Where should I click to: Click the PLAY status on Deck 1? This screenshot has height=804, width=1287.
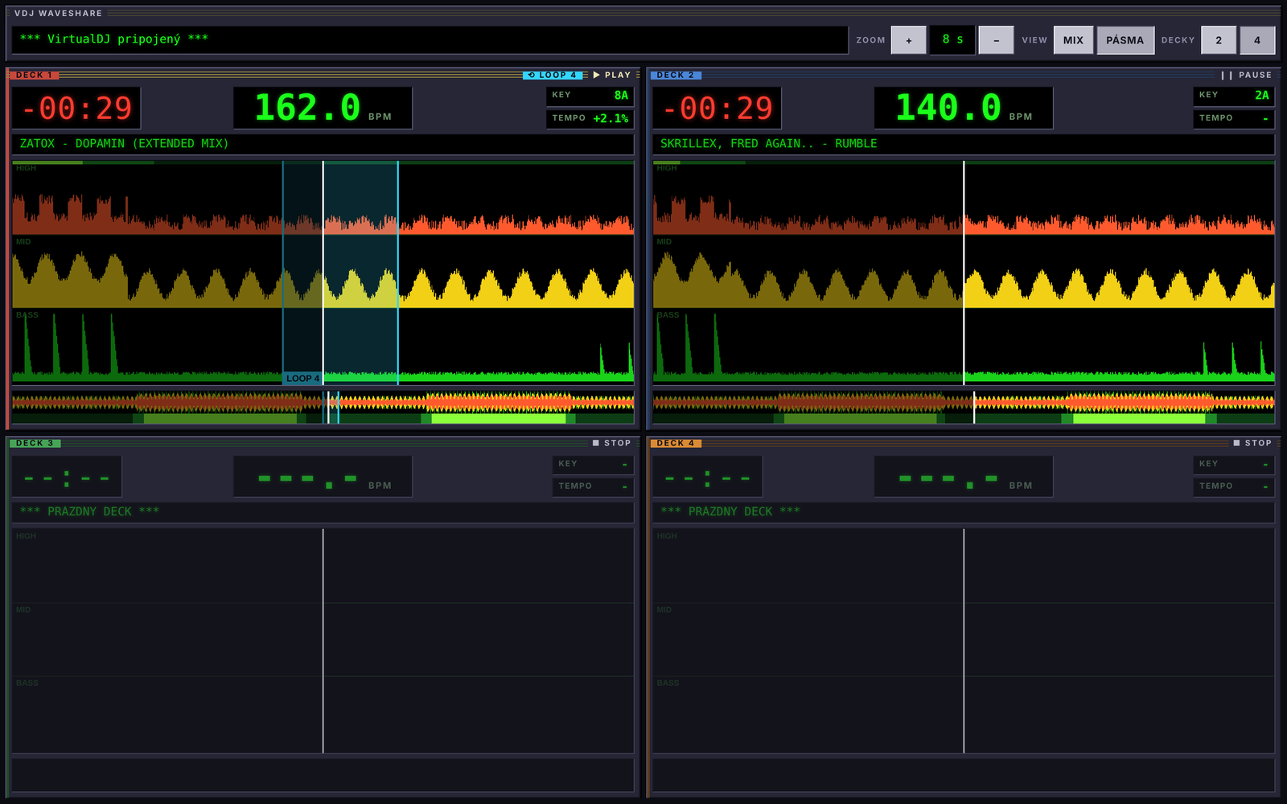pyautogui.click(x=612, y=75)
